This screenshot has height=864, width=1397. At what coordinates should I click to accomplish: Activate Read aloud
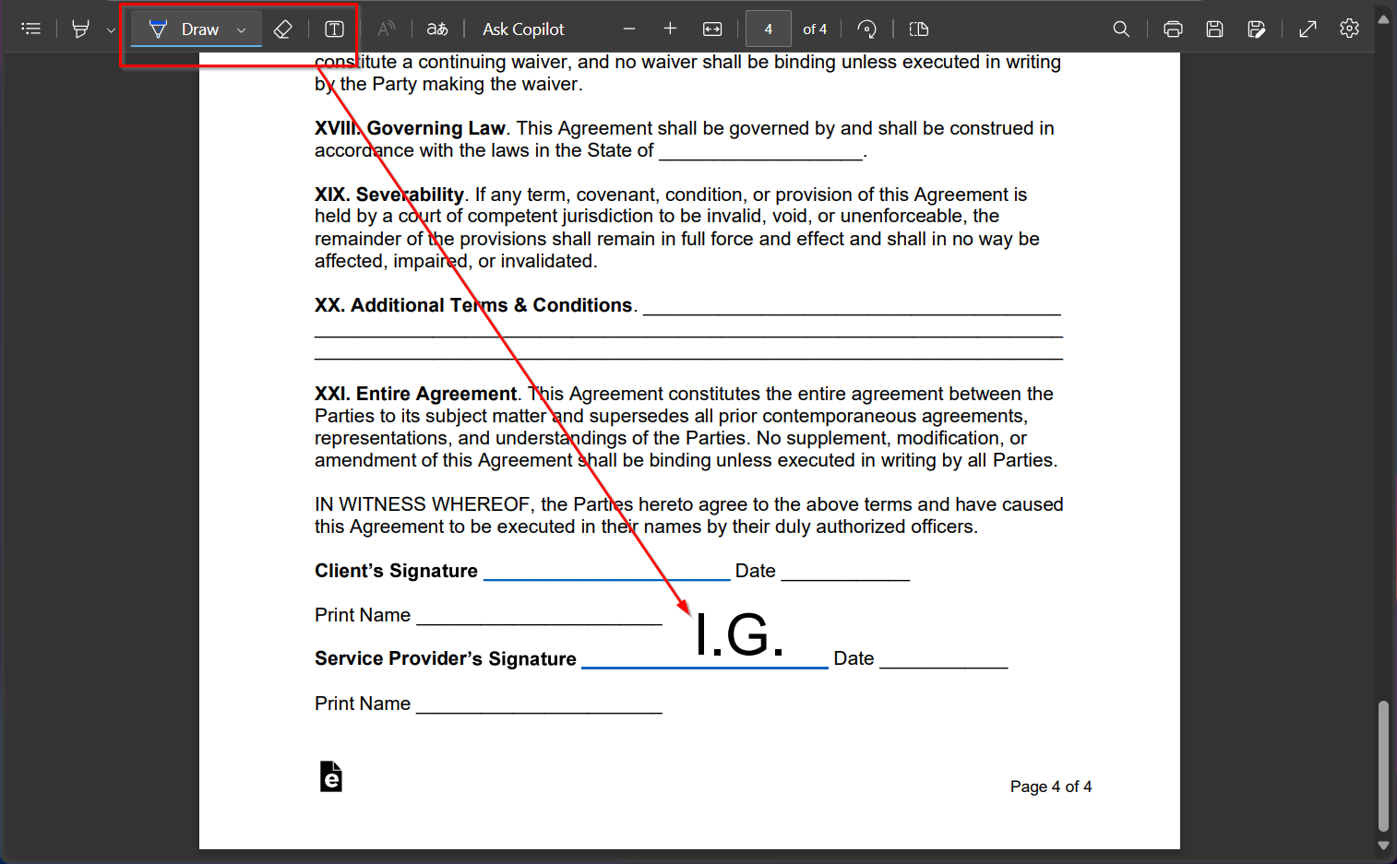pos(387,29)
